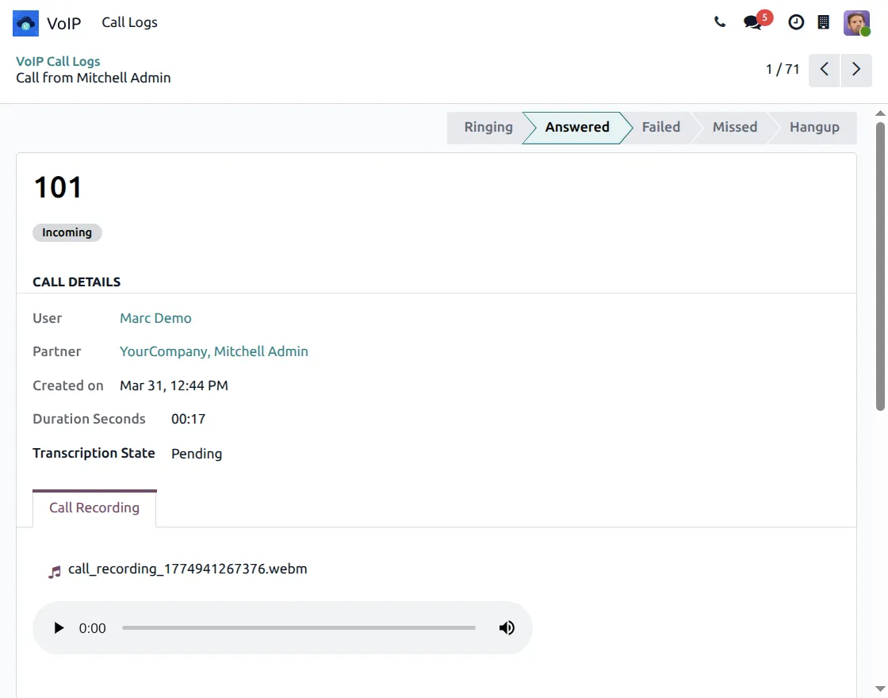Image resolution: width=888 pixels, height=698 pixels.
Task: Open the VoIP Call Logs breadcrumb
Action: coord(58,61)
